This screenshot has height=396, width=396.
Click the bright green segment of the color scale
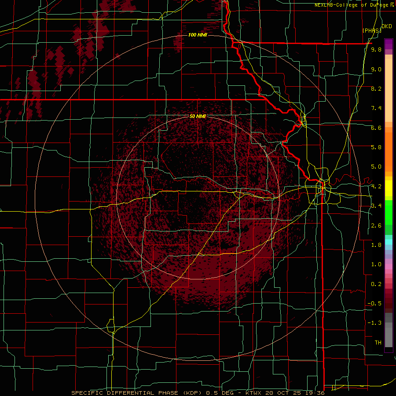pos(389,212)
